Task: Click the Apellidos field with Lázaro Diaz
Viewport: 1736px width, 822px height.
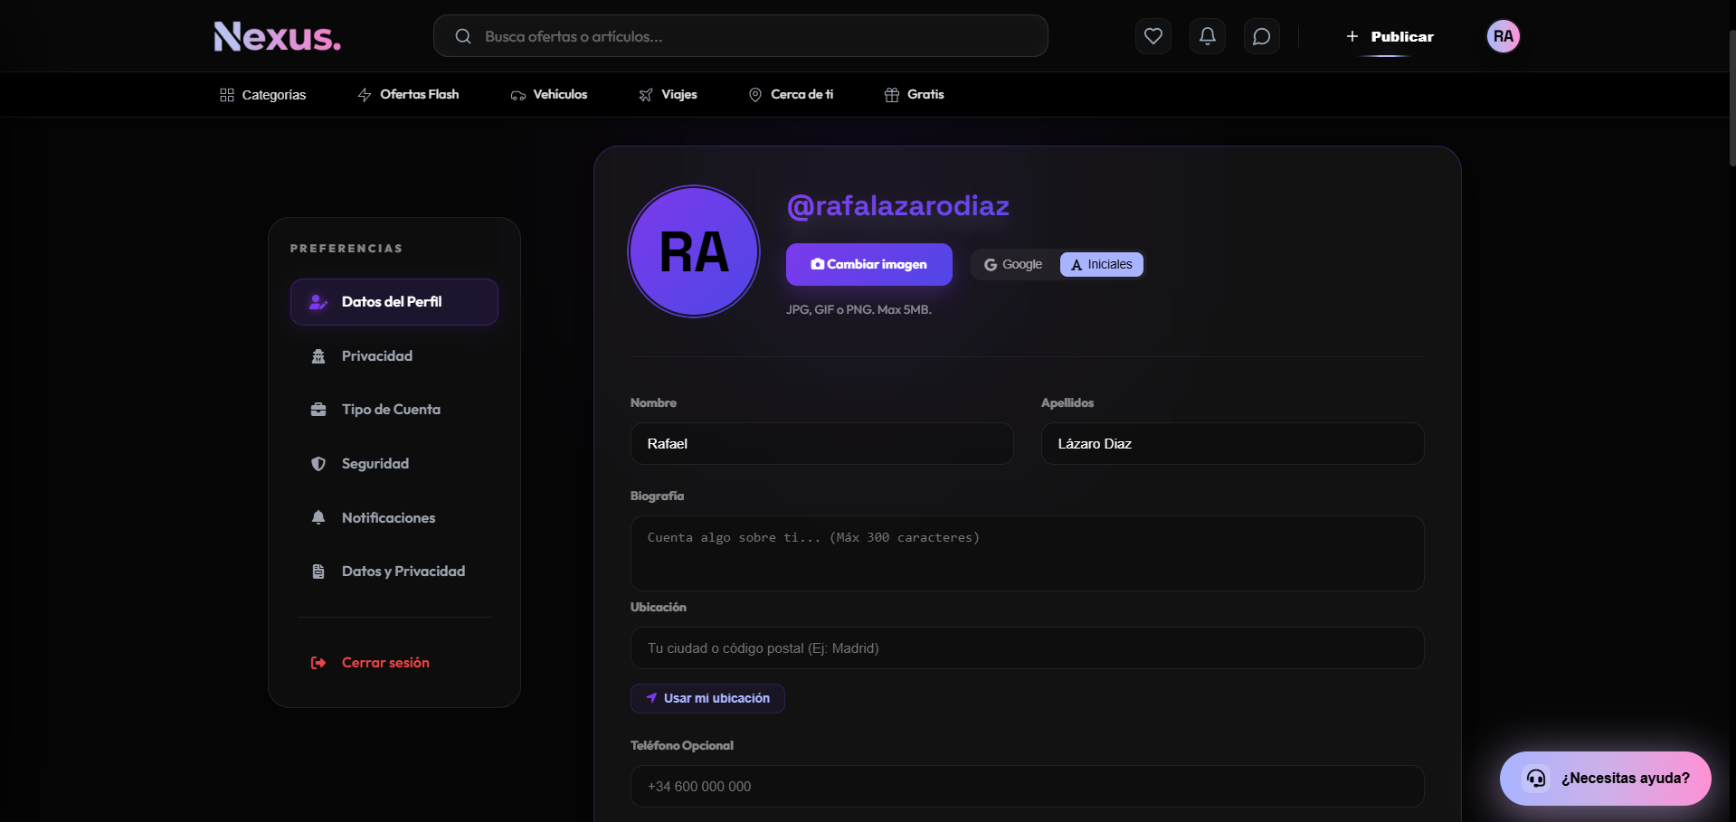Action: coord(1233,444)
